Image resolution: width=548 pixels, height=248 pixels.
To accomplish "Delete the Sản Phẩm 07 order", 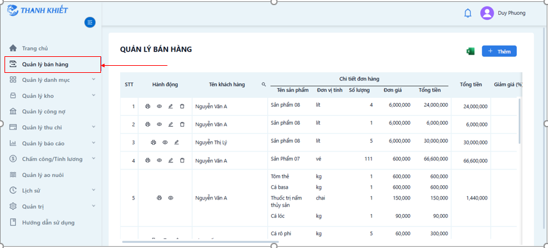I will [182, 160].
